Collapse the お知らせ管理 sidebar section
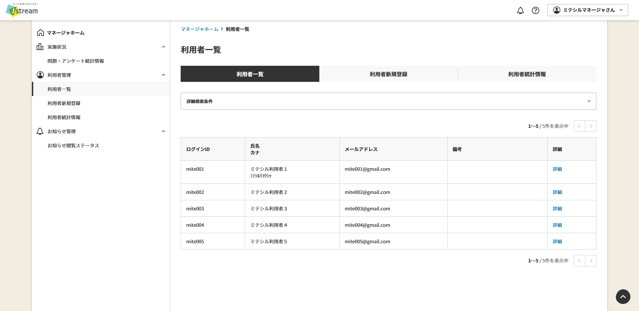This screenshot has height=311, width=639. click(164, 131)
